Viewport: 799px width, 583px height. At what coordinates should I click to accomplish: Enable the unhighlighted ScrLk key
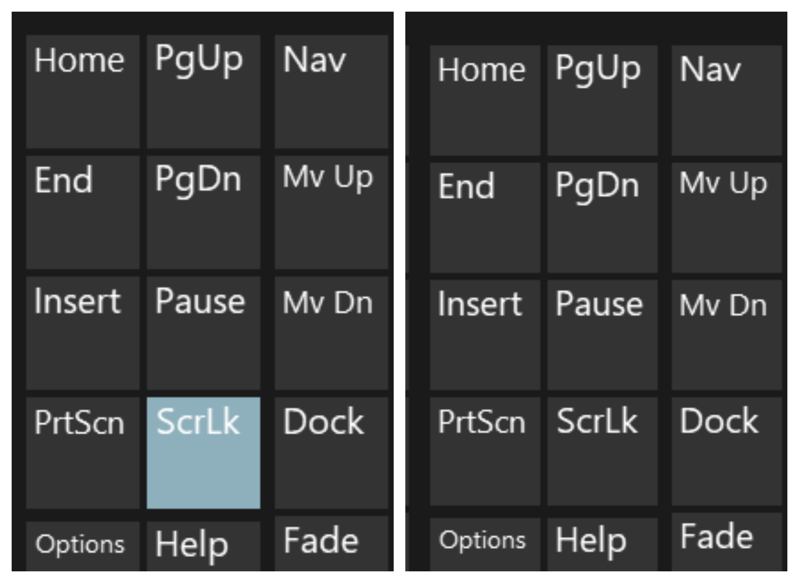click(602, 451)
